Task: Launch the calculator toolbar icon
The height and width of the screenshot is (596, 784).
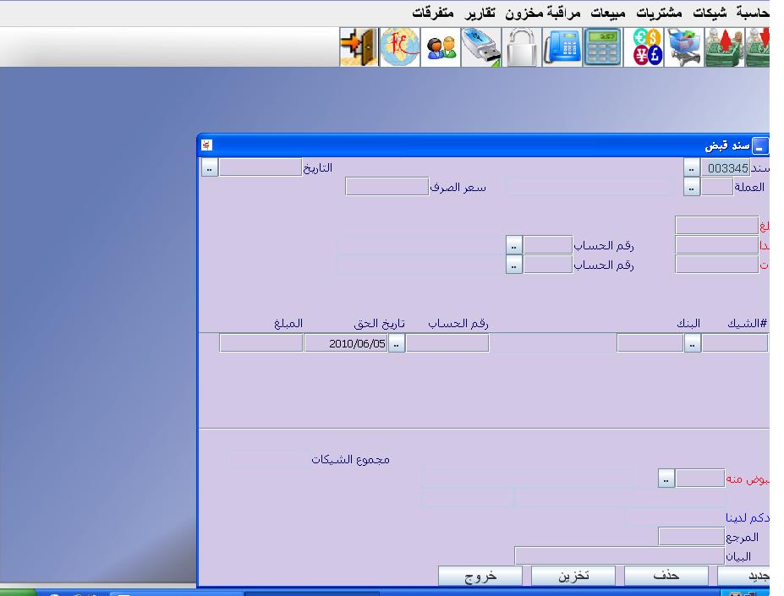Action: pyautogui.click(x=603, y=47)
